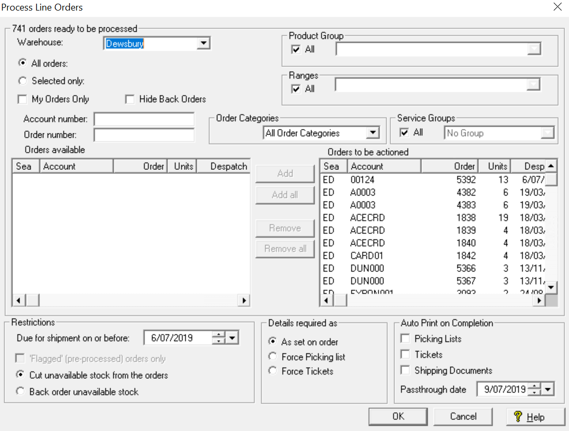Screen dimensions: 569x431
Task: Select order 4382 for account A0003
Action: click(x=433, y=193)
